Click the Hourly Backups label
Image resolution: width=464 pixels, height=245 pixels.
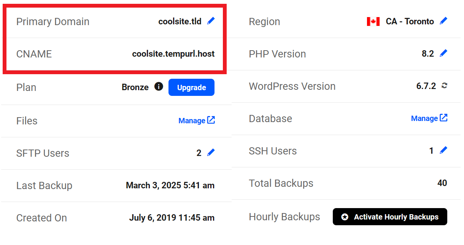[x=284, y=217]
